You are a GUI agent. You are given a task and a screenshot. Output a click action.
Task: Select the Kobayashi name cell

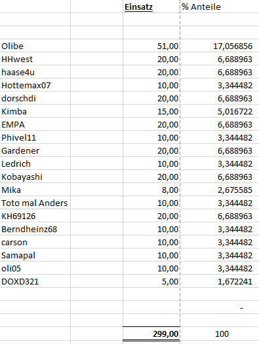[x=35, y=177]
